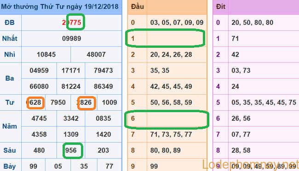The width and height of the screenshot is (299, 171).
Task: Click the Năm prize number 3342
Action: pyautogui.click(x=71, y=119)
